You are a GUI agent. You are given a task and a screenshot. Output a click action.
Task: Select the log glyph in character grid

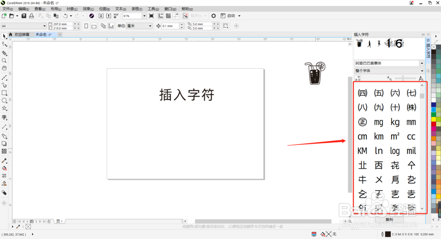[395, 151]
